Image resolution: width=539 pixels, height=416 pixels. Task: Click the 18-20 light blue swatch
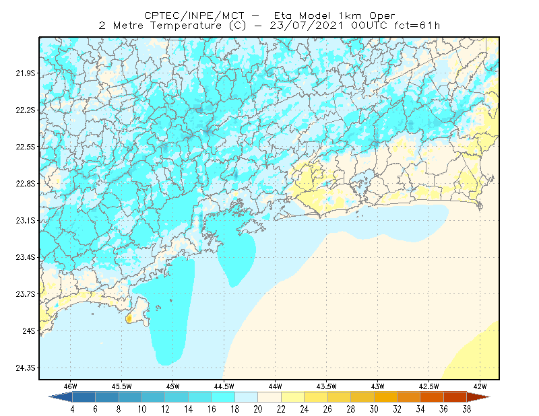[246, 397]
